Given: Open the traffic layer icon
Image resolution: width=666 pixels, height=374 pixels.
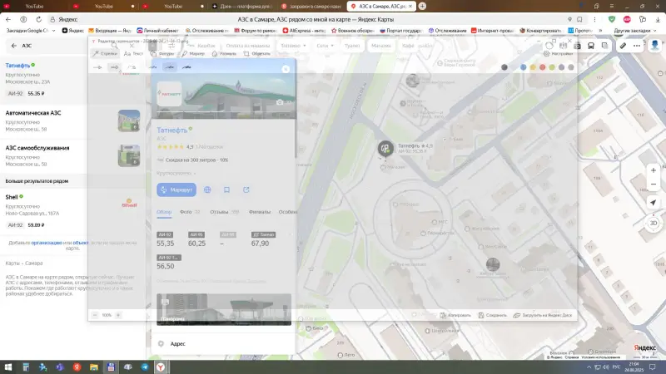Looking at the screenshot, I should click(x=549, y=46).
